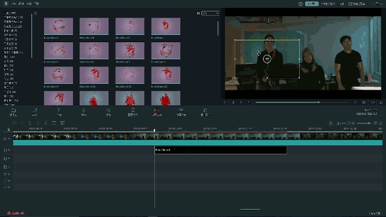Collapse the category sidebar with small arrow button
This screenshot has width=386, height=217.
tap(36, 13)
